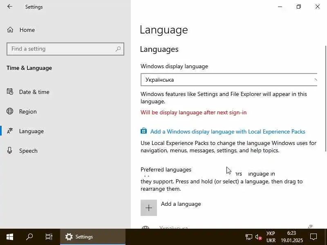Minimize the Settings window
327x245 pixels.
pos(280,7)
